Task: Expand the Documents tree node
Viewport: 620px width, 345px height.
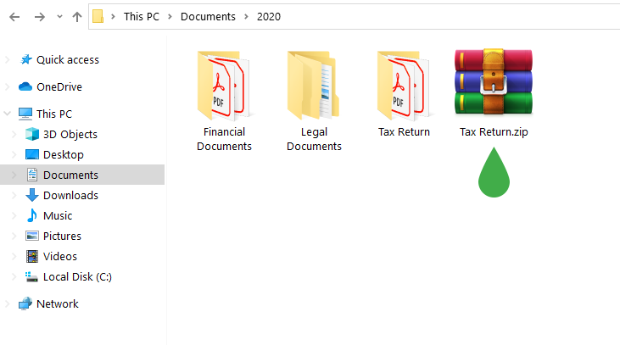Action: pos(14,175)
